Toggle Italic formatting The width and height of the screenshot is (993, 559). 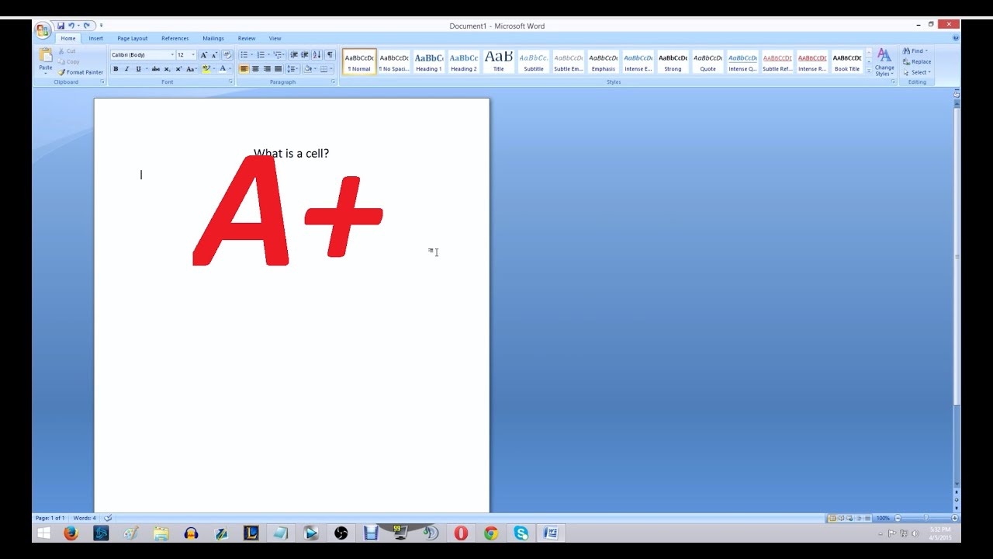pyautogui.click(x=127, y=69)
